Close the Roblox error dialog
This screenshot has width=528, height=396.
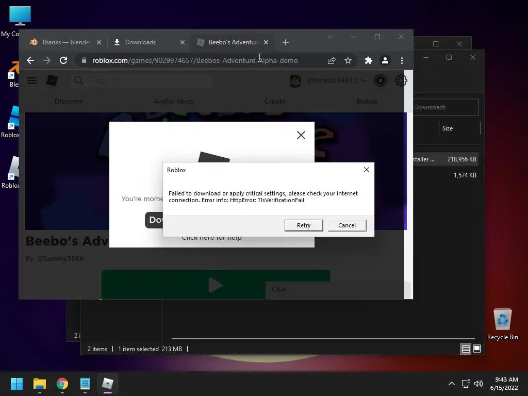(367, 170)
